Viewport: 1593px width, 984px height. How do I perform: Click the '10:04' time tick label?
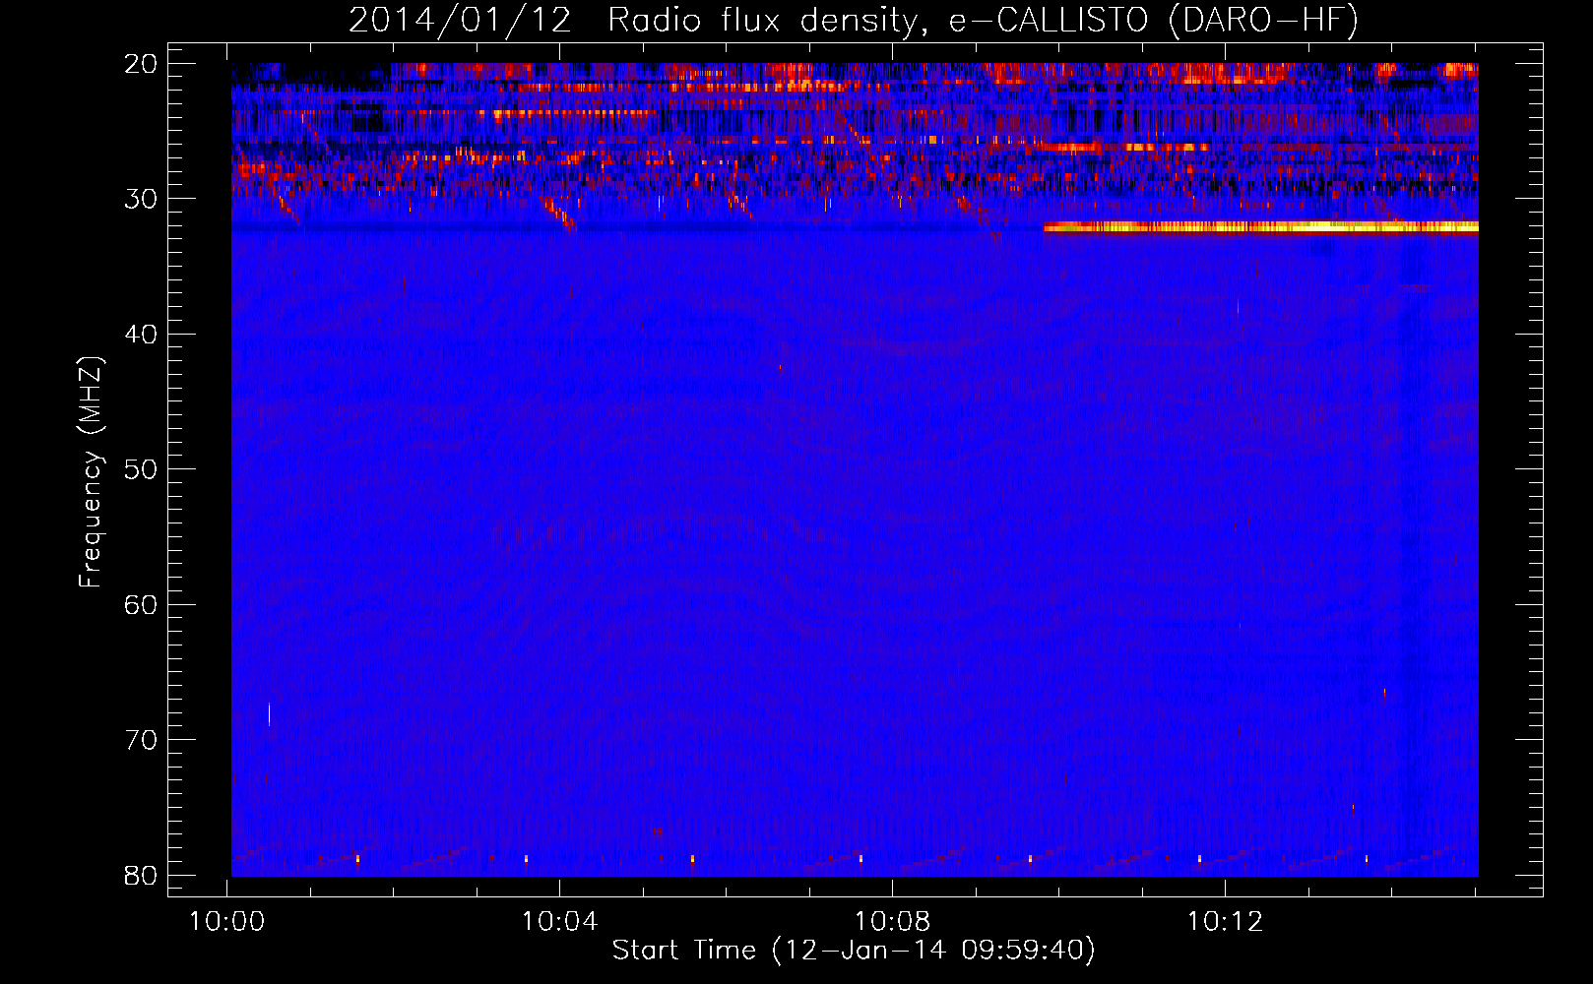[x=559, y=922]
